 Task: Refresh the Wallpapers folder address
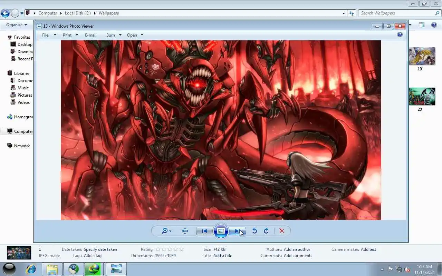352,13
